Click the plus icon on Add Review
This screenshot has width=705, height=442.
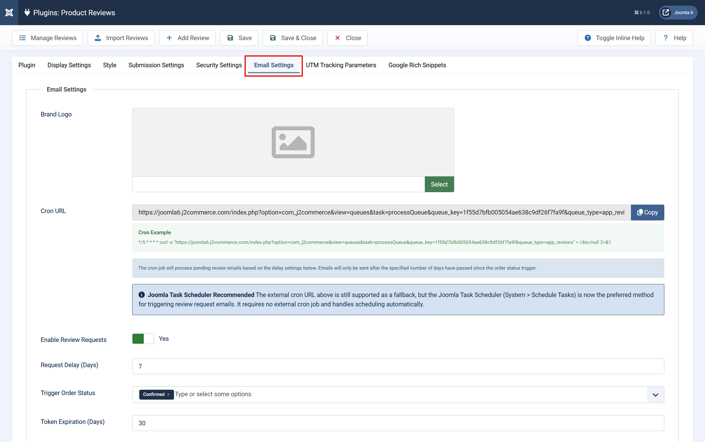[169, 38]
